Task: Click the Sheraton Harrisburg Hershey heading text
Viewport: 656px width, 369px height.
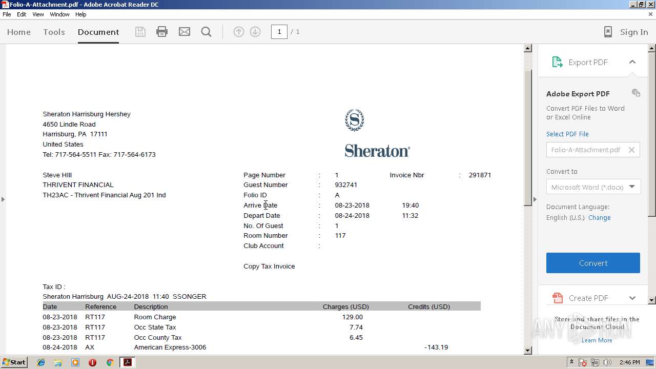Action: 87,114
